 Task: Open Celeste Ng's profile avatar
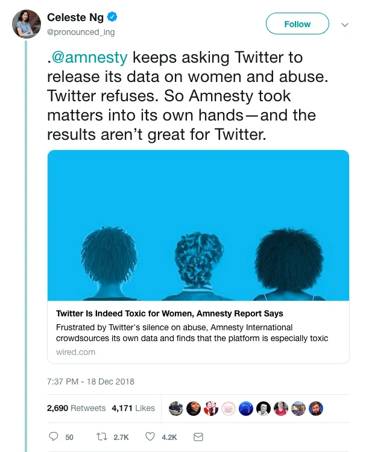(x=27, y=24)
